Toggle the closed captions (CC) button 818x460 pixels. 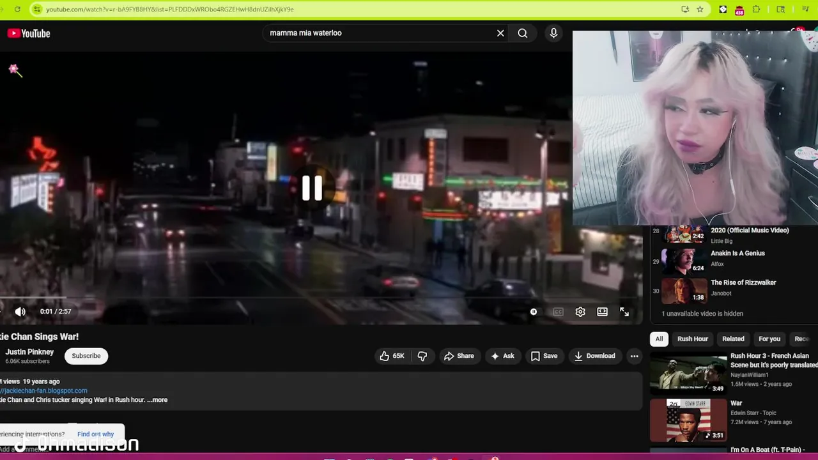pos(558,312)
